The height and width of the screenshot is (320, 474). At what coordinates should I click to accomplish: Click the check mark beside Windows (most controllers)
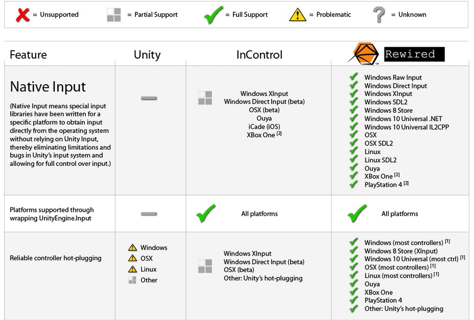point(353,242)
